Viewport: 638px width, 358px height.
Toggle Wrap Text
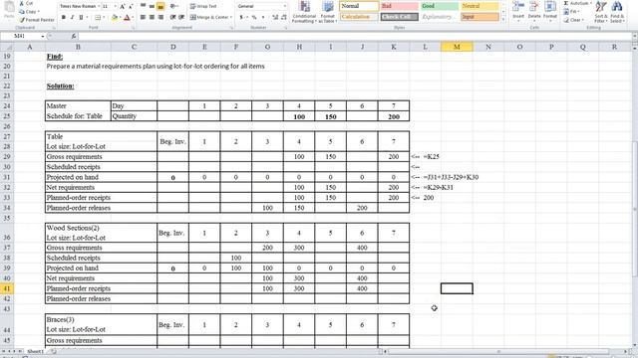pyautogui.click(x=202, y=6)
